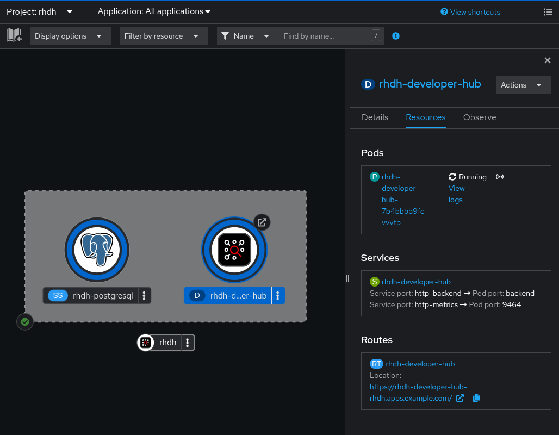The height and width of the screenshot is (435, 559).
Task: Switch to the Details tab
Action: (x=375, y=117)
